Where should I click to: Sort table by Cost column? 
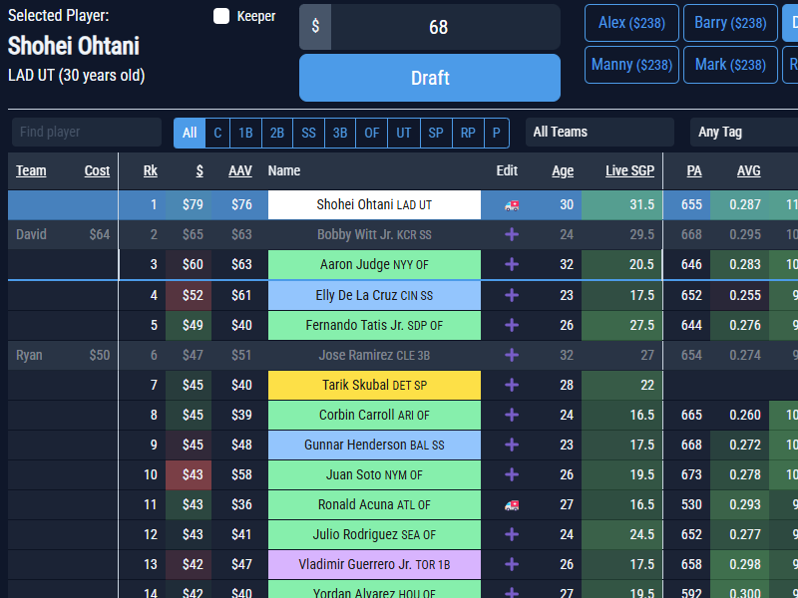[97, 170]
